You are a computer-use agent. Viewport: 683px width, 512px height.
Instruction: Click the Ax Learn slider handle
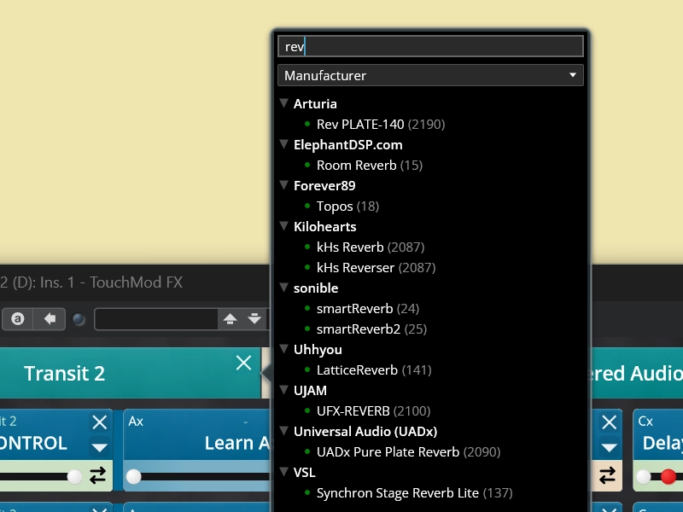click(x=134, y=477)
